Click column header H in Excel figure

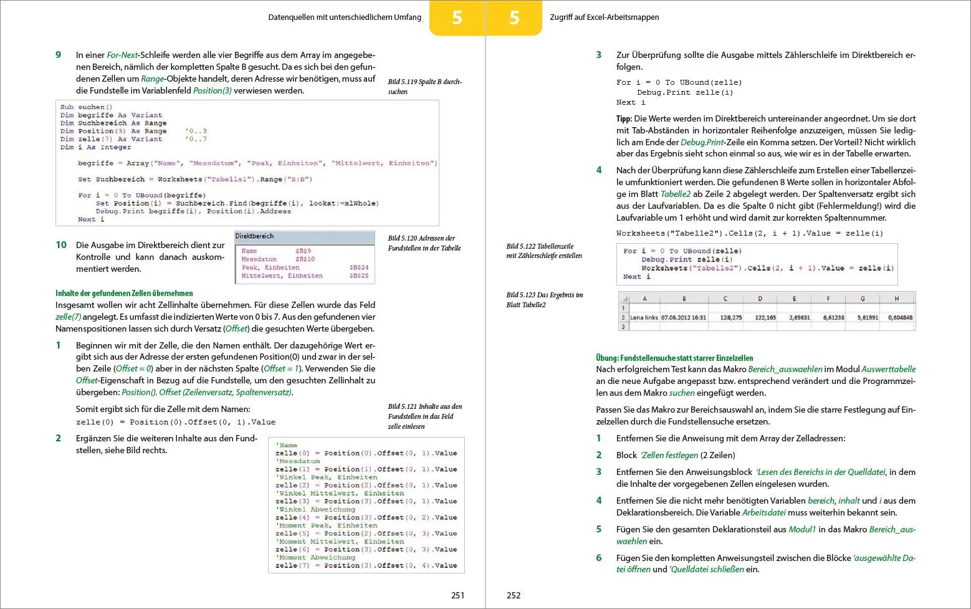[x=896, y=299]
